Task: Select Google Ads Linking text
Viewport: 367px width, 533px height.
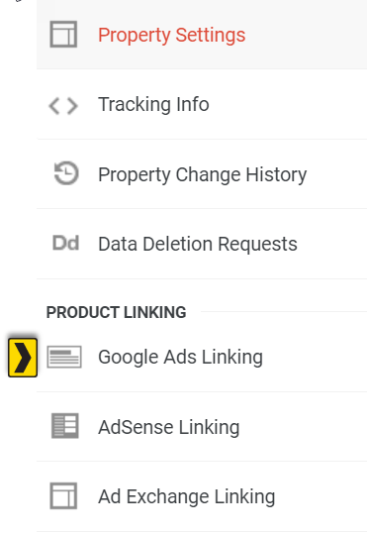Action: tap(180, 358)
